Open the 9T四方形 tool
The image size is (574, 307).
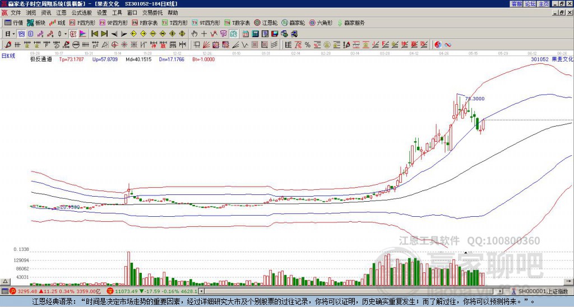pos(206,22)
